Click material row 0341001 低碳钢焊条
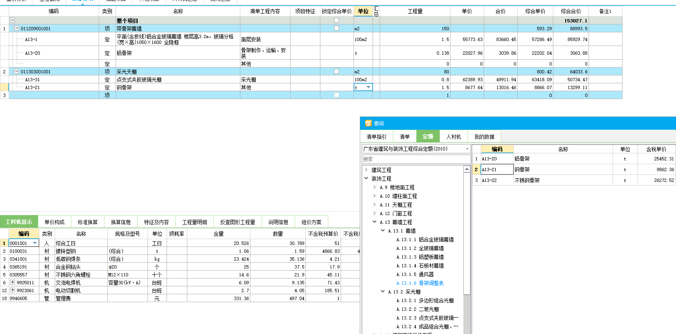 tap(180, 259)
